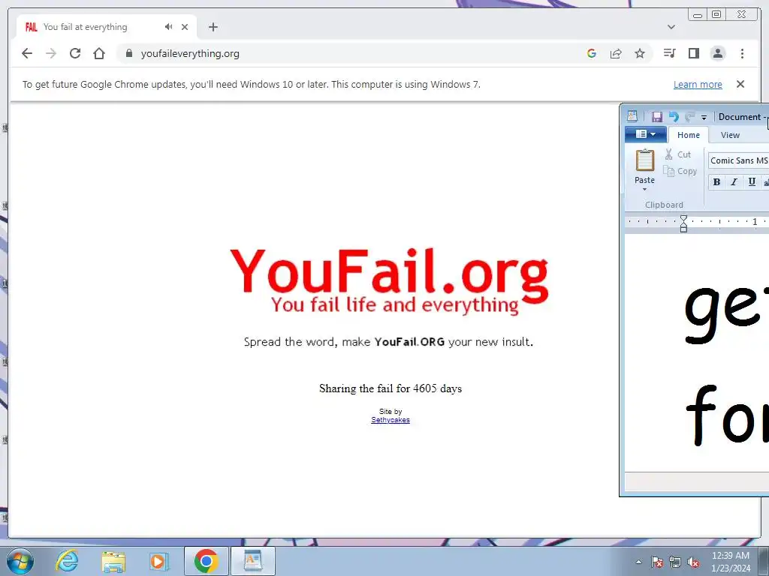769x576 pixels.
Task: Click the WordPad app icon in title bar
Action: 632,116
